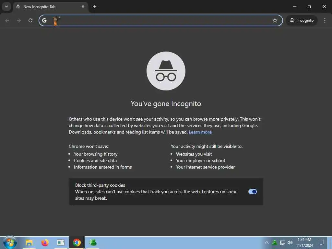Open the Action Center notifications icon
This screenshot has width=332, height=249.
321,243
